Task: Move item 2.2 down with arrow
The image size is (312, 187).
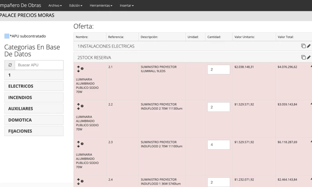Action: point(78,108)
